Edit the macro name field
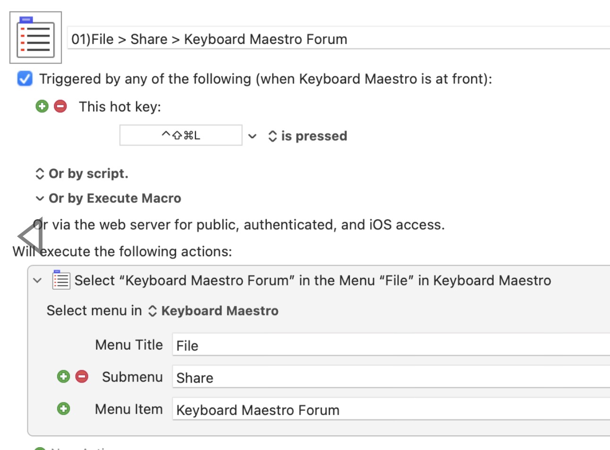 point(339,38)
